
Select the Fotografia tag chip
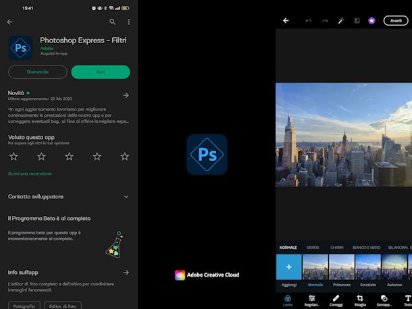(24, 306)
